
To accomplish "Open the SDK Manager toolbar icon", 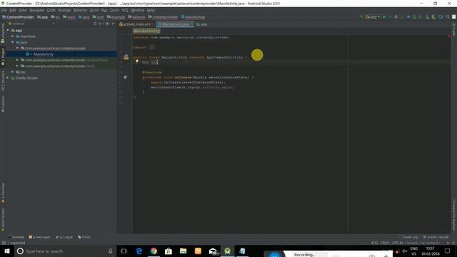I will tap(433, 17).
